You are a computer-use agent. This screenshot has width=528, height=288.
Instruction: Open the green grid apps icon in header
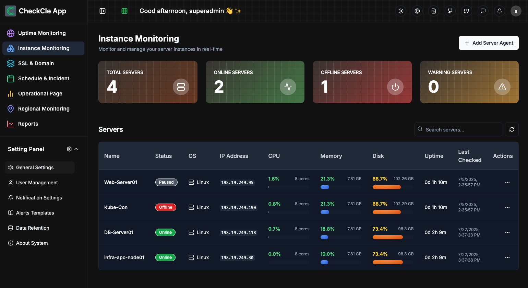124,11
